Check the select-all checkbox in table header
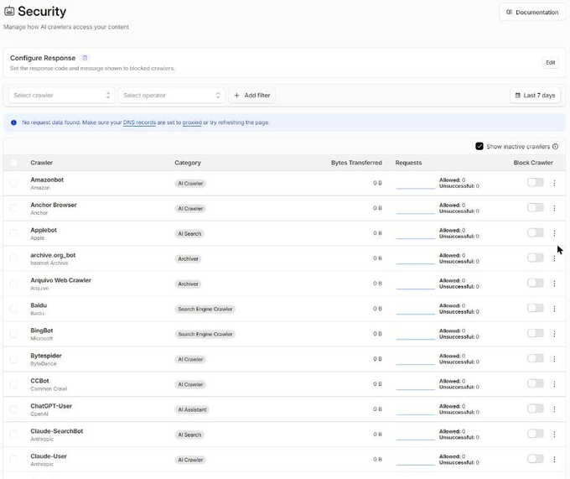The height and width of the screenshot is (479, 570). pos(13,163)
